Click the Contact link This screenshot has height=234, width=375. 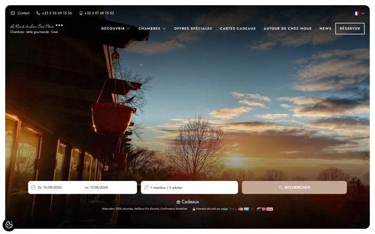pos(23,13)
